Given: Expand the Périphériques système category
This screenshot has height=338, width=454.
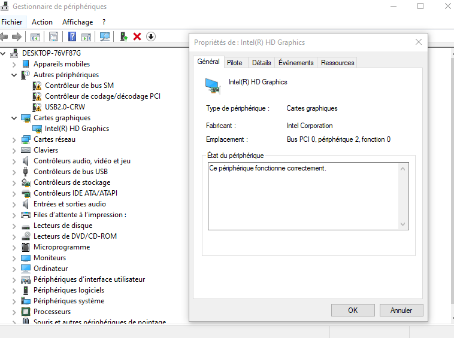Looking at the screenshot, I should click(x=14, y=302).
